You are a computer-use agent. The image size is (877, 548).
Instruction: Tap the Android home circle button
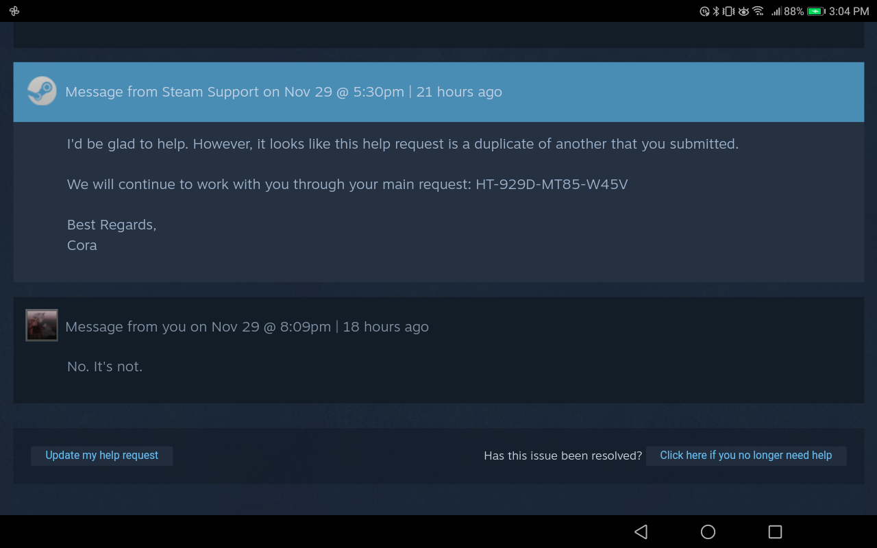(x=708, y=532)
